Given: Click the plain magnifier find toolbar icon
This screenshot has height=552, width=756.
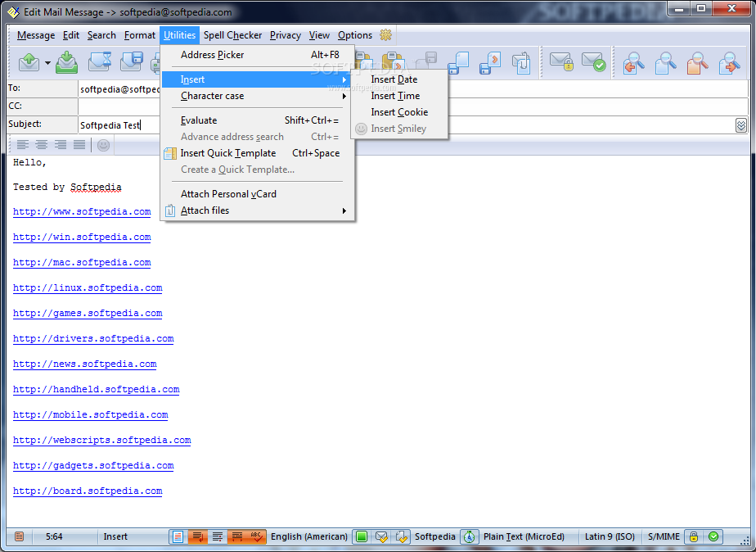Looking at the screenshot, I should click(665, 63).
